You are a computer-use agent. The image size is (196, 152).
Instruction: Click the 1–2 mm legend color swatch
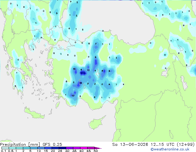(19, 148)
